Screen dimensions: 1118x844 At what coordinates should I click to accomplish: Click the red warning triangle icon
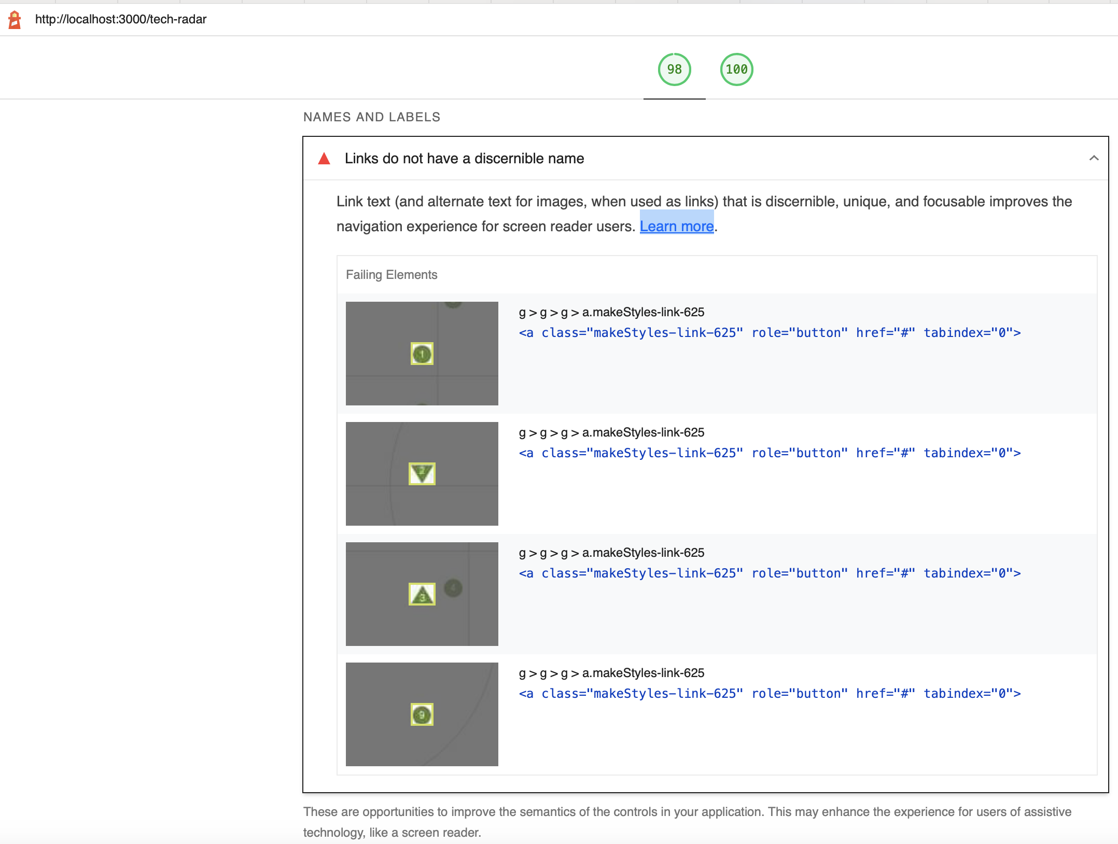coord(324,159)
